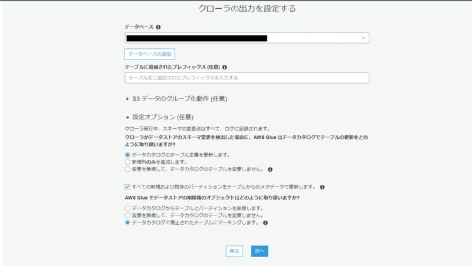The height and width of the screenshot is (266, 472).
Task: Click the 戻る button
Action: (234, 251)
